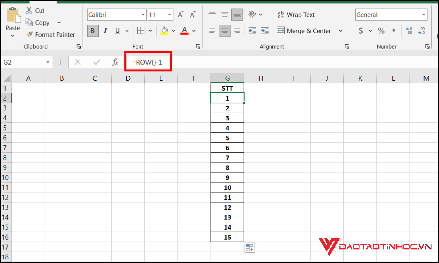Viewport: 439px width, 263px height.
Task: Enable Wrap Text for the selection
Action: [x=296, y=15]
